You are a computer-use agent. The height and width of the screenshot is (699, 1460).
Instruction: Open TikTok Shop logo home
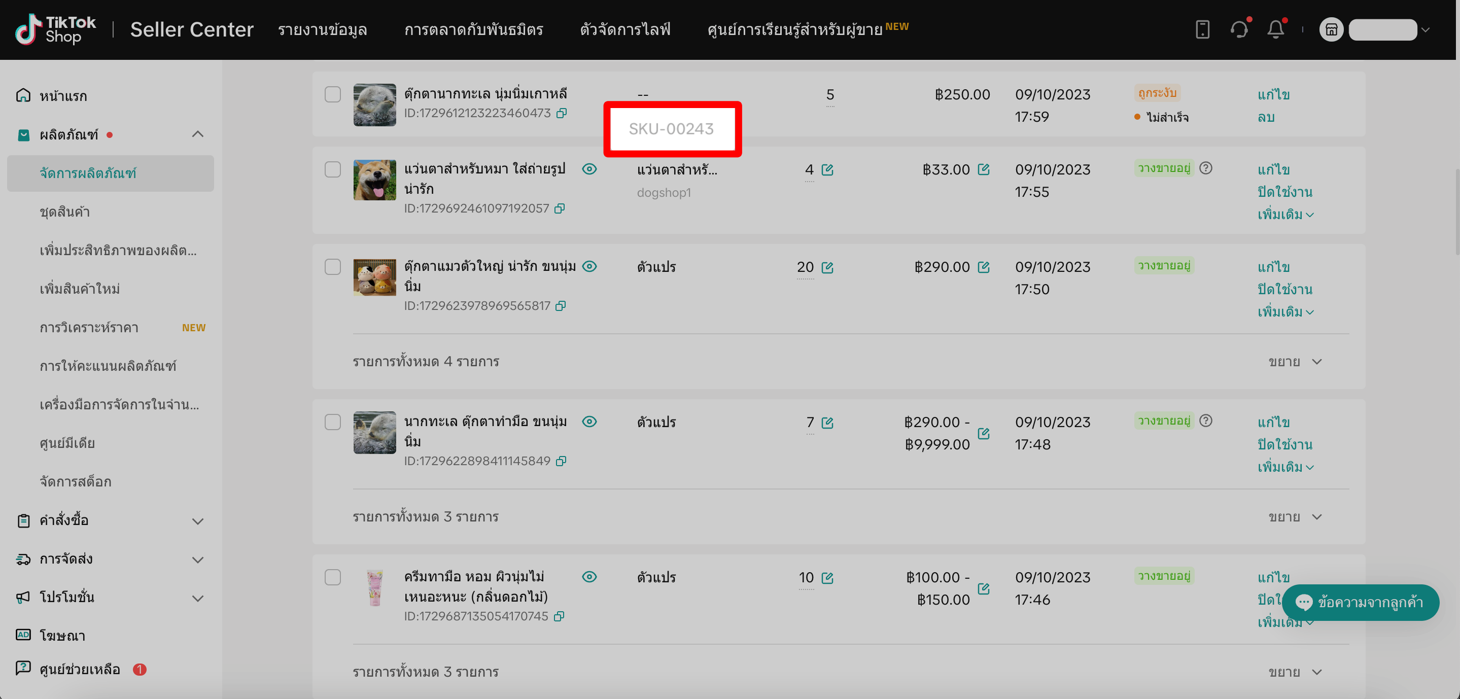(x=55, y=29)
